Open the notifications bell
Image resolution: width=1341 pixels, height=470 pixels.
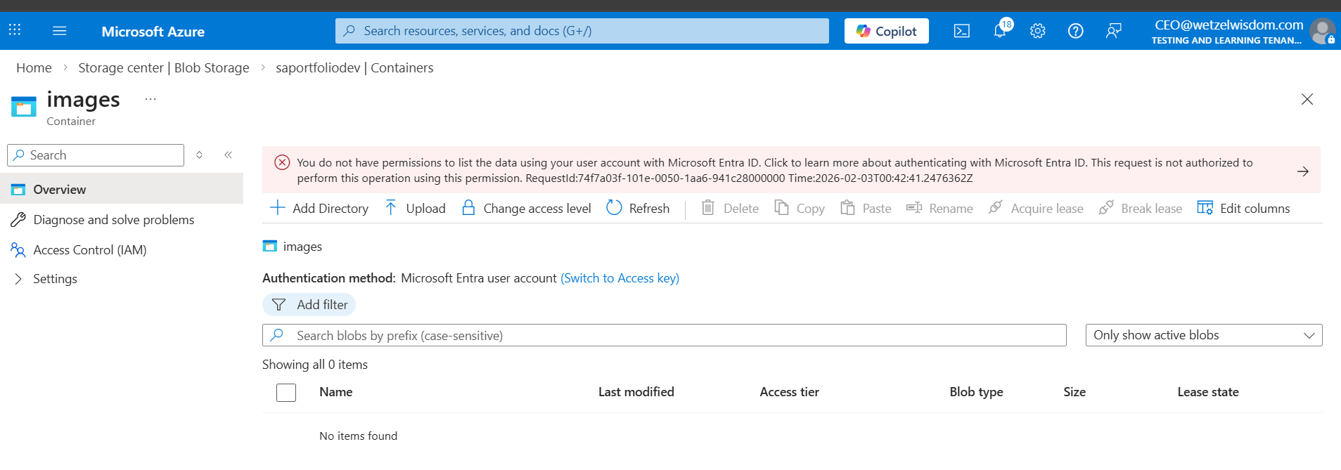pos(999,31)
